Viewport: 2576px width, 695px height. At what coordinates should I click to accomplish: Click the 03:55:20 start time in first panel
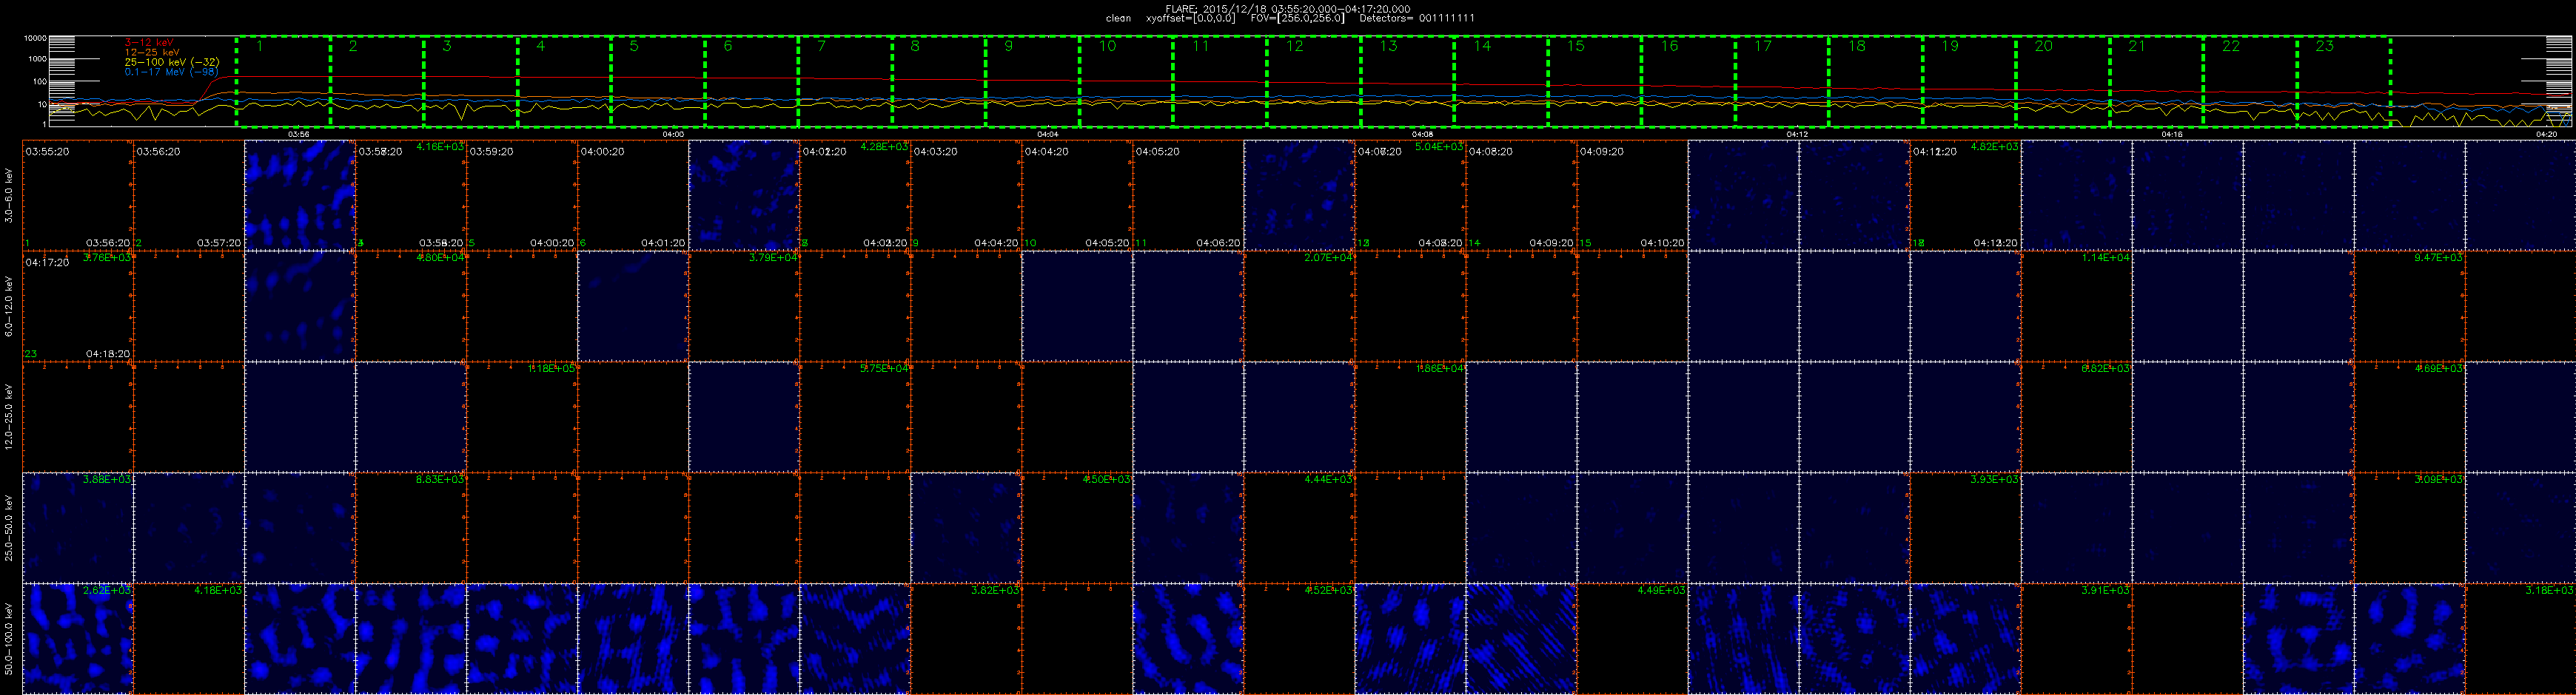[47, 152]
